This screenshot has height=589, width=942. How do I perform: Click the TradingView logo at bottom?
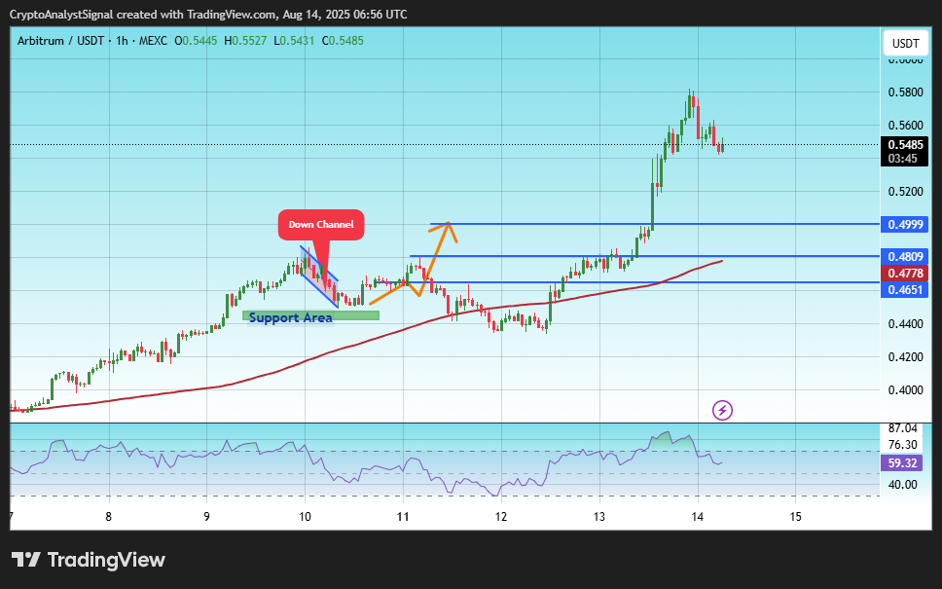click(x=89, y=560)
